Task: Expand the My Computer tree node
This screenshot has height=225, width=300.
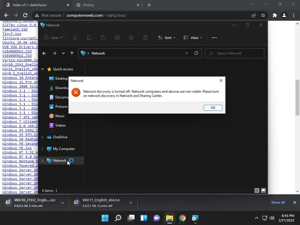Action: coord(42,149)
